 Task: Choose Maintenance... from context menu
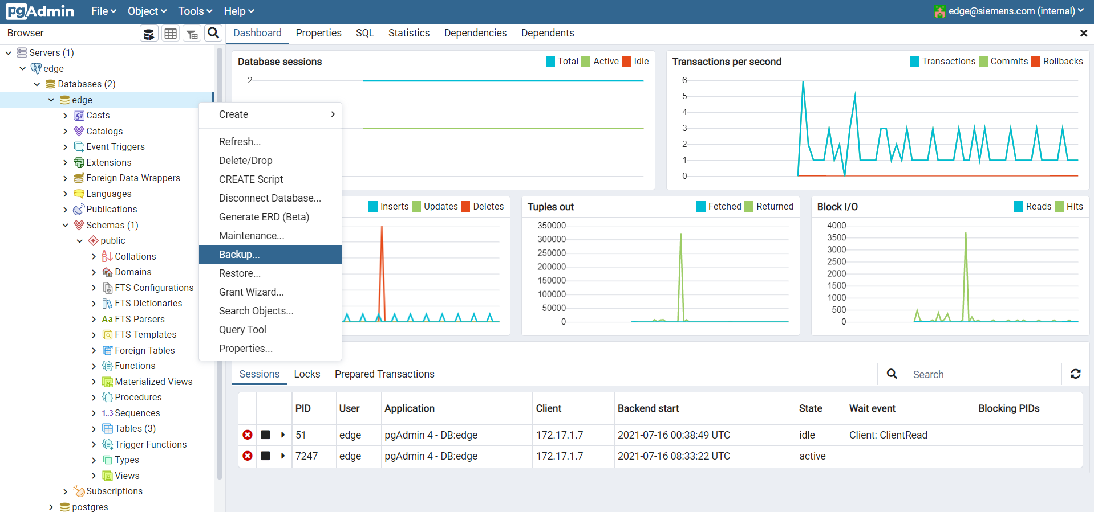(x=270, y=236)
